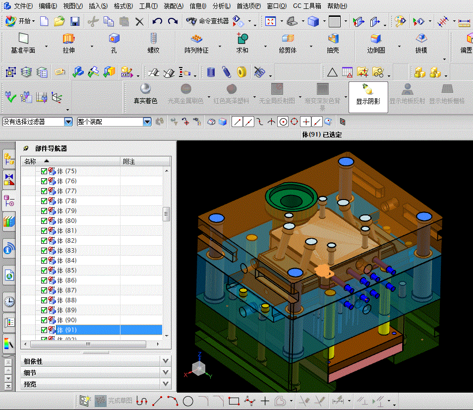Select the Pattern Feature (阵列特征) tool
Image resolution: width=473 pixels, height=410 pixels.
pyautogui.click(x=196, y=43)
